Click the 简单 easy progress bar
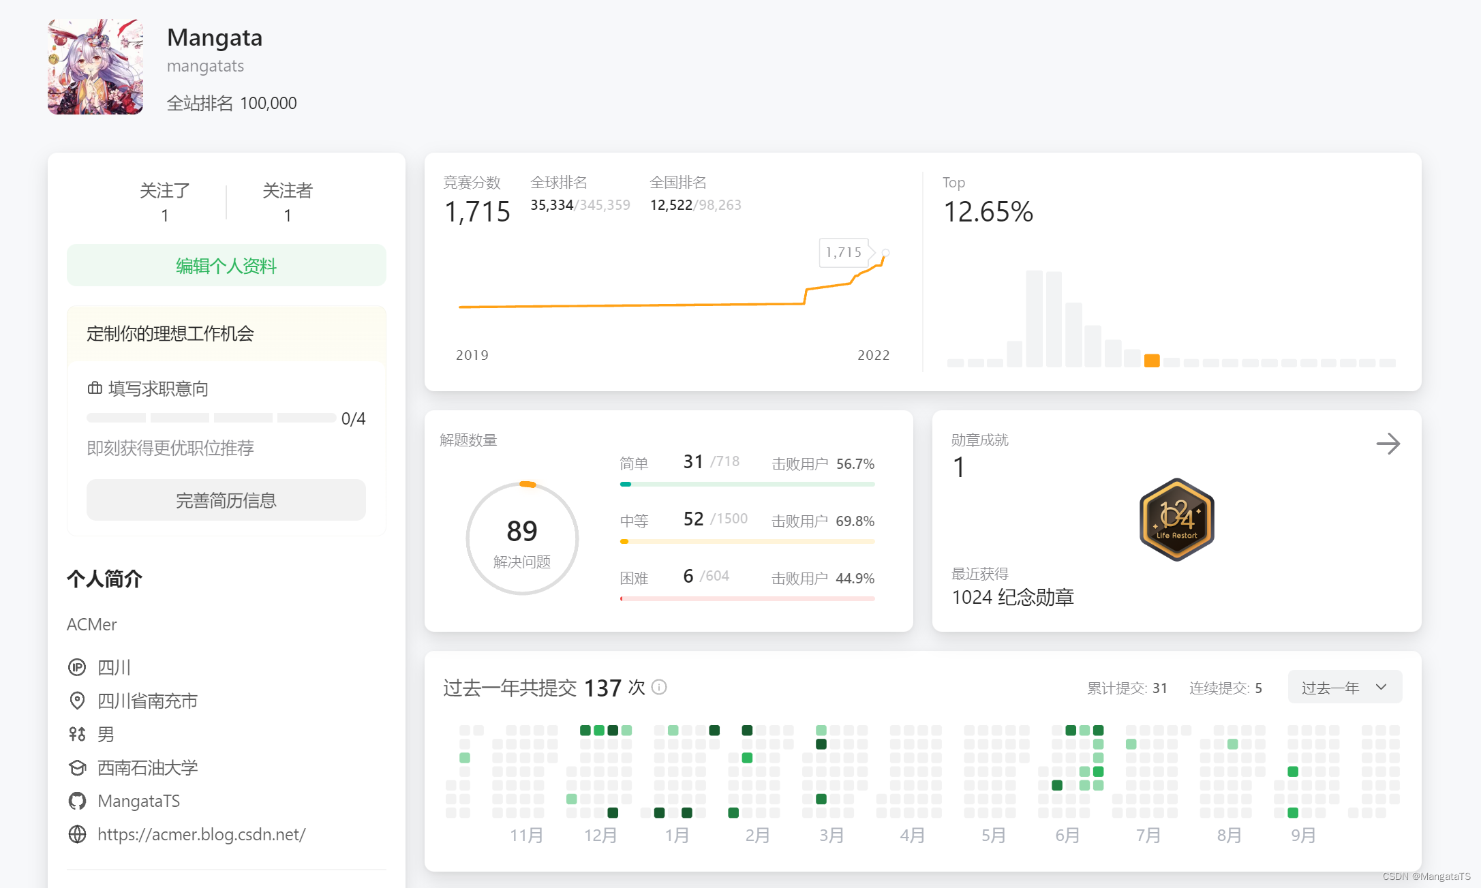 click(x=747, y=484)
